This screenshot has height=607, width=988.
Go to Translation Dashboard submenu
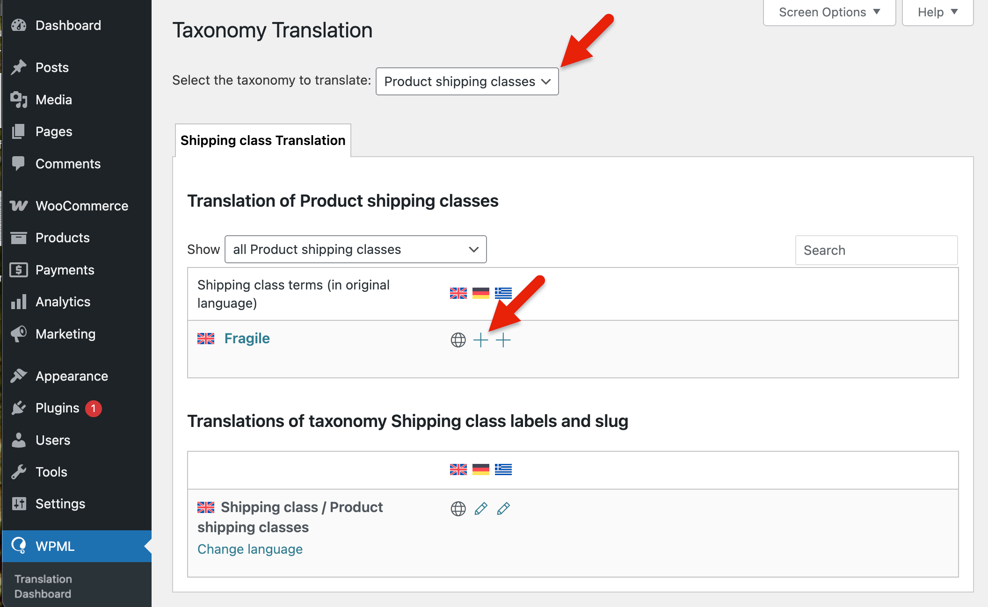(x=43, y=586)
